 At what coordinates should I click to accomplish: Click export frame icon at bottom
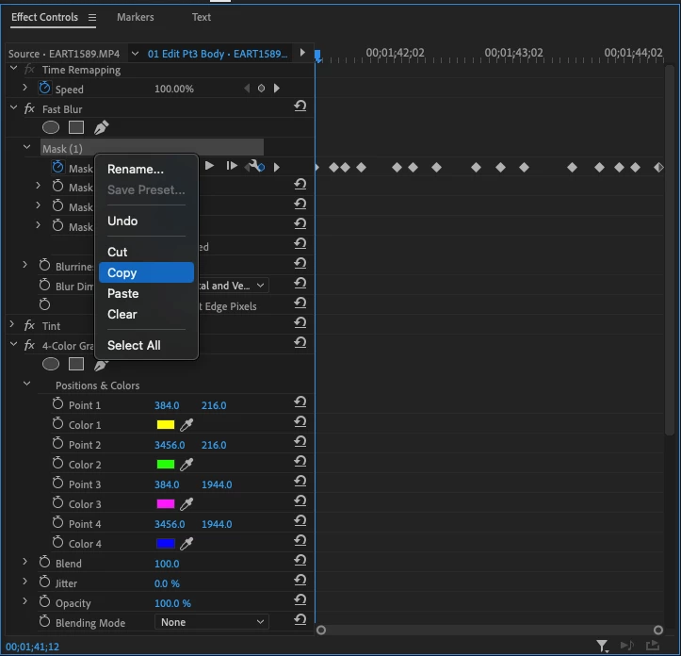pyautogui.click(x=653, y=646)
